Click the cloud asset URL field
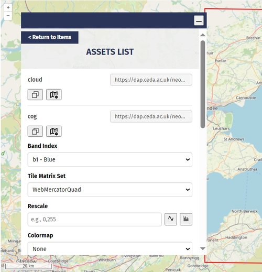 151,80
